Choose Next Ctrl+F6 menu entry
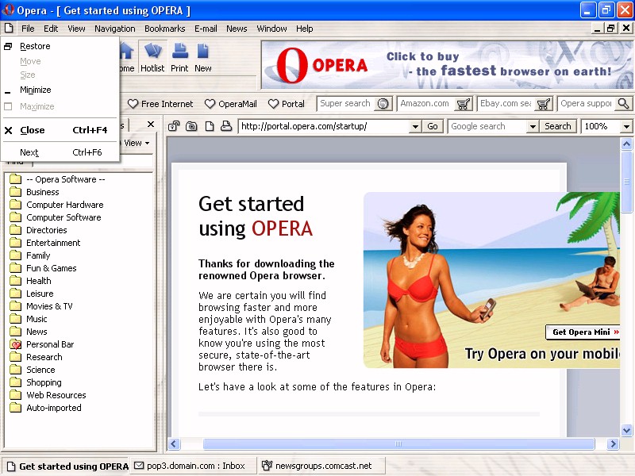This screenshot has width=635, height=476. pyautogui.click(x=60, y=152)
